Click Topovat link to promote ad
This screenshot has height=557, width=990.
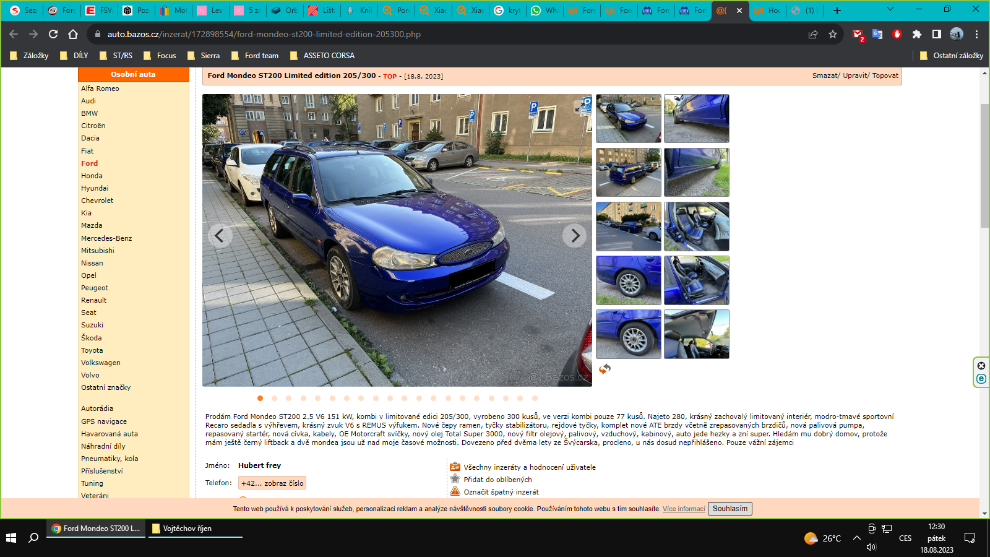point(885,76)
